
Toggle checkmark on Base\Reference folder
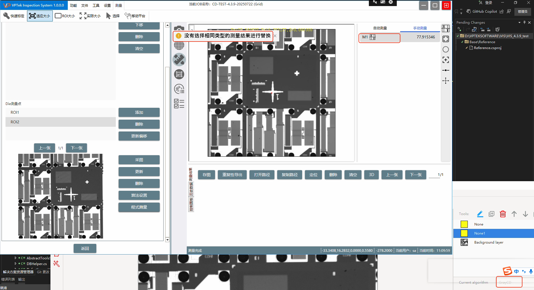[462, 42]
